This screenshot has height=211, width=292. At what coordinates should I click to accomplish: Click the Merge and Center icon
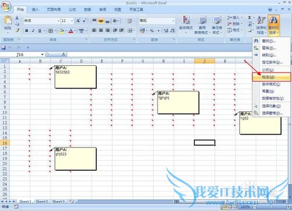coord(130,30)
